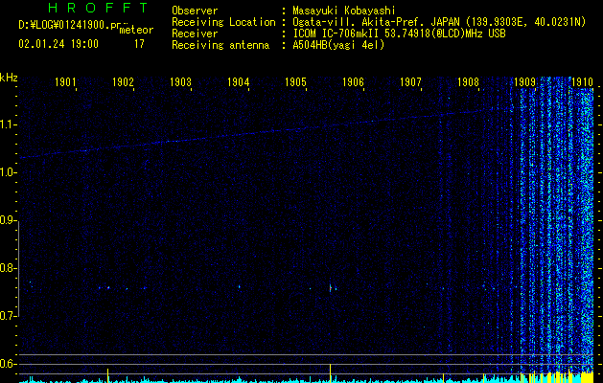Click the 1905 time axis label
Viewport: 603px width, 383px height.
coord(295,81)
